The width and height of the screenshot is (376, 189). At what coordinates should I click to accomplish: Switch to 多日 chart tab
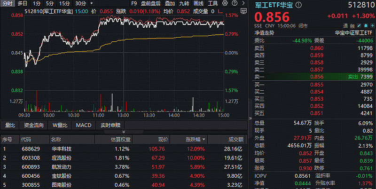(23, 3)
